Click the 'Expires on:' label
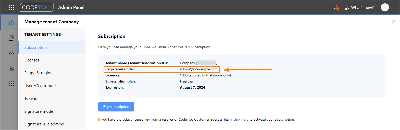Screen dimensions: 400x130 (x=115, y=88)
